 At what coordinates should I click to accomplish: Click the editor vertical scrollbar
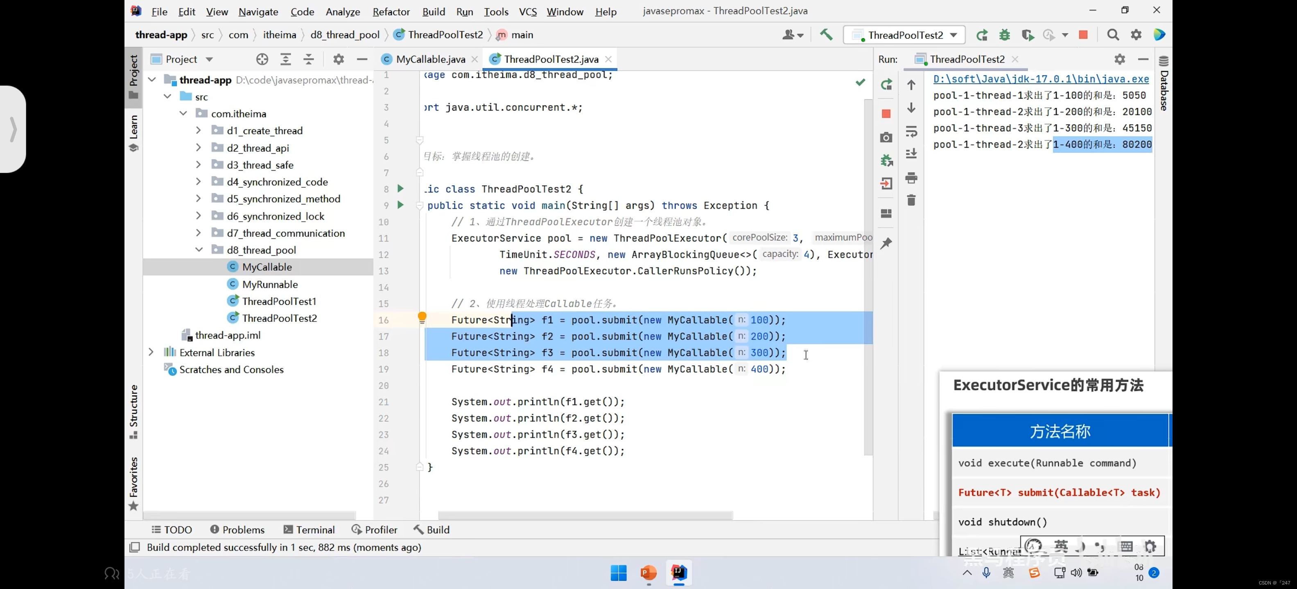pyautogui.click(x=868, y=277)
